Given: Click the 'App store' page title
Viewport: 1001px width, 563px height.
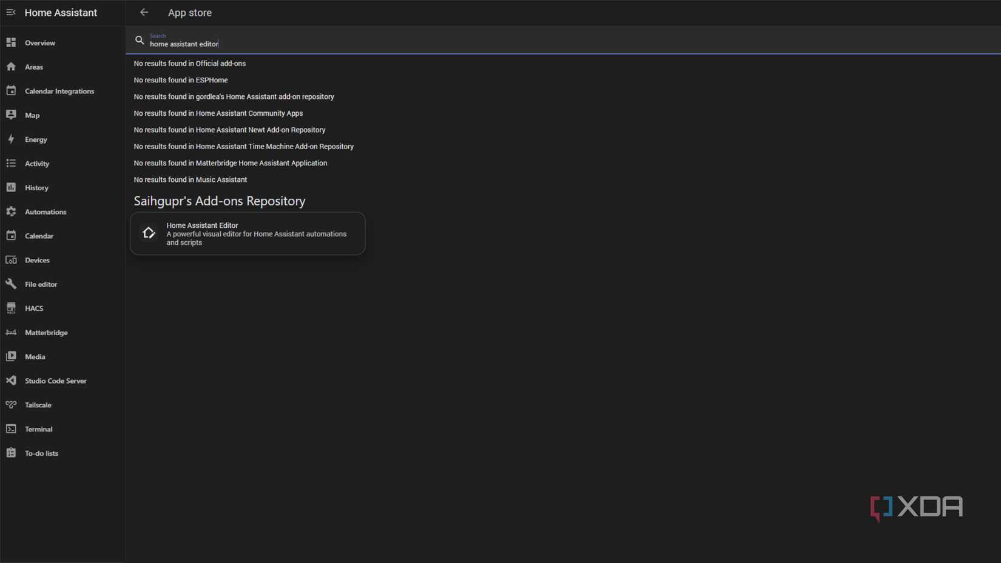Looking at the screenshot, I should (x=190, y=13).
